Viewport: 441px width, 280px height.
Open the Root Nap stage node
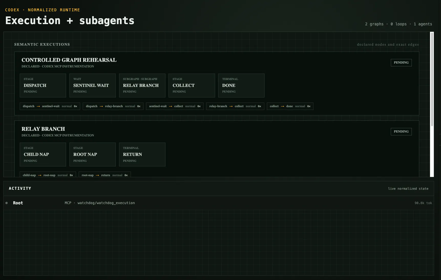pyautogui.click(x=92, y=154)
